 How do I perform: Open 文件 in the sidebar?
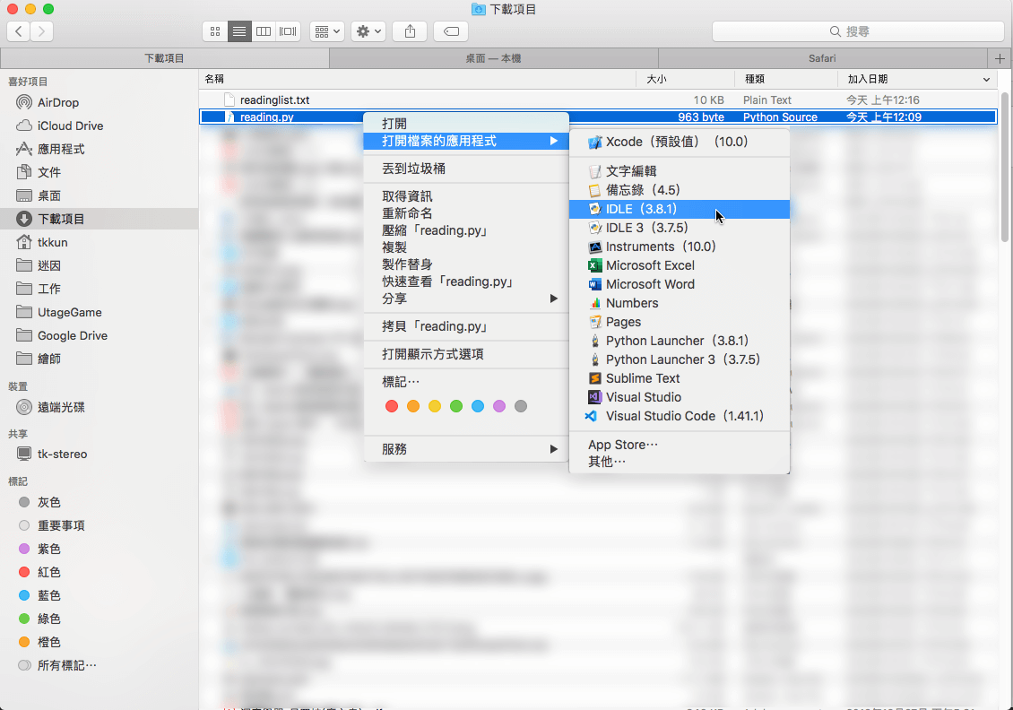[x=49, y=172]
